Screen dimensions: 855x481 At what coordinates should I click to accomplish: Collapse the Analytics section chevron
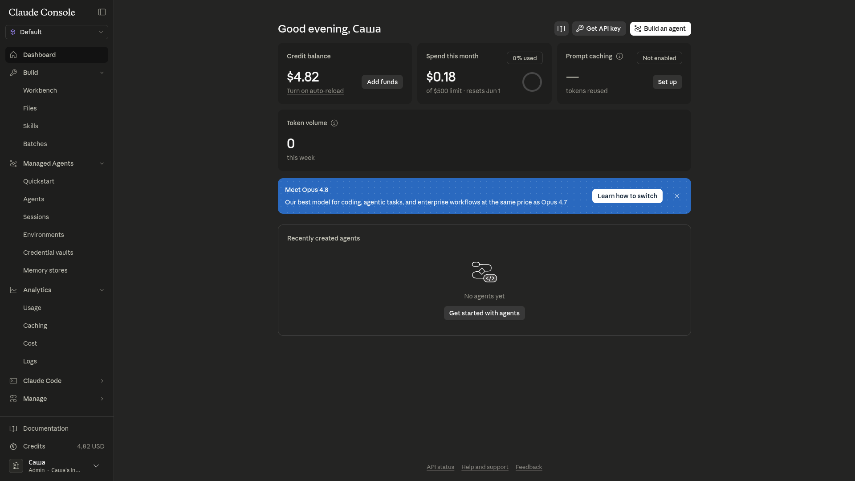(x=102, y=290)
